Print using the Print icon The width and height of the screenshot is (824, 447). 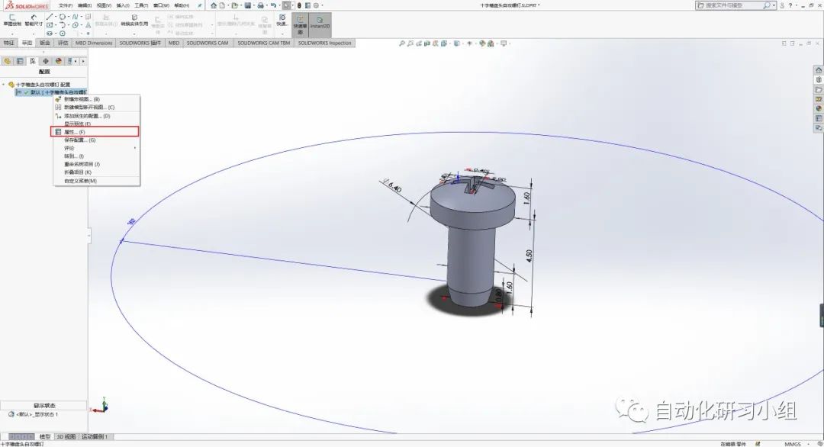[x=260, y=5]
